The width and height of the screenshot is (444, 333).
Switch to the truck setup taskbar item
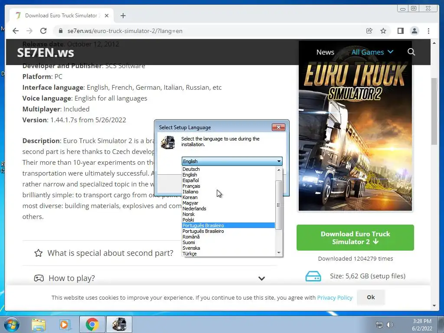tap(119, 324)
